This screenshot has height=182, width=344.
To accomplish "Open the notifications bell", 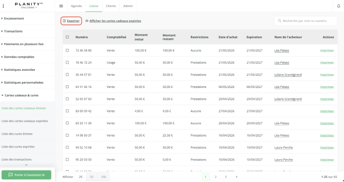I will [x=339, y=6].
